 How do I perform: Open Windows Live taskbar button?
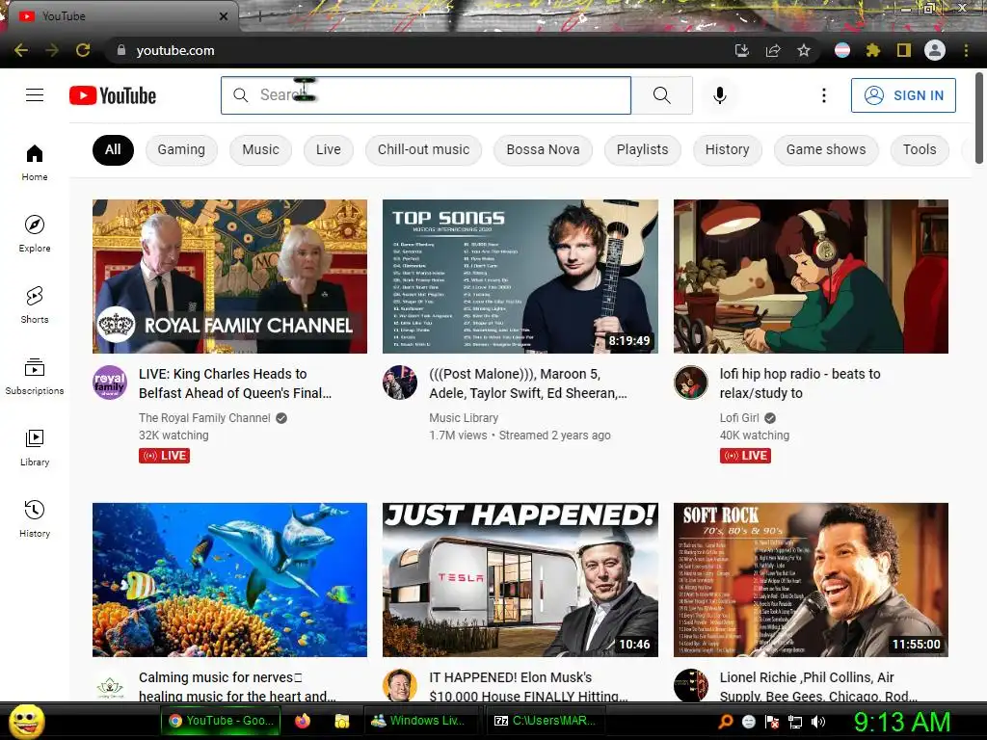coord(420,721)
